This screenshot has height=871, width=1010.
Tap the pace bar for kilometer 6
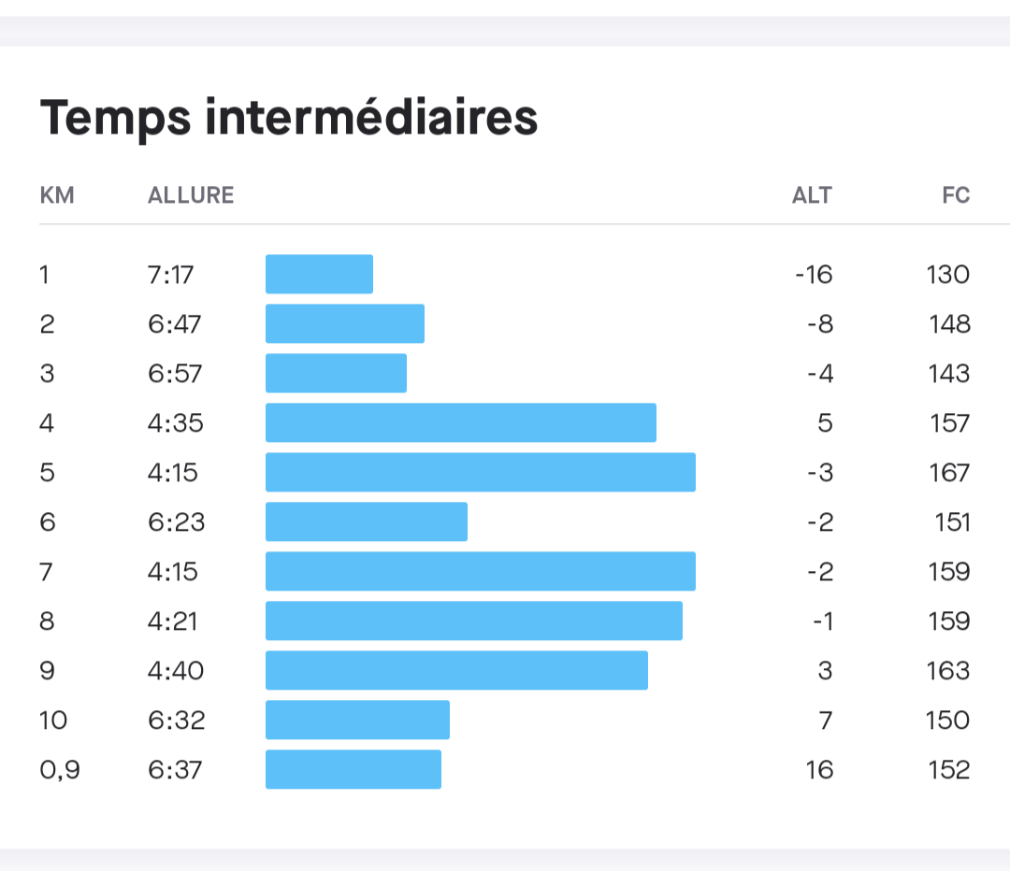tap(366, 521)
